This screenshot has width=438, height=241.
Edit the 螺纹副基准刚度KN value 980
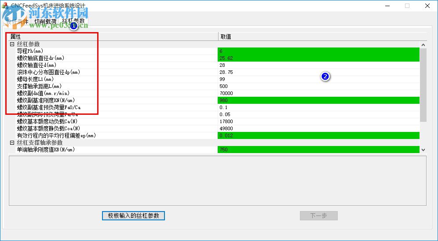coord(318,100)
